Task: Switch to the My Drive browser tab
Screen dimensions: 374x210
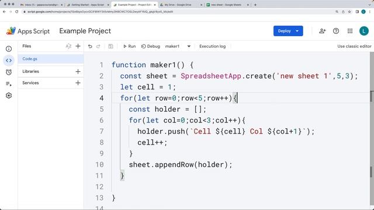Action: pos(181,5)
